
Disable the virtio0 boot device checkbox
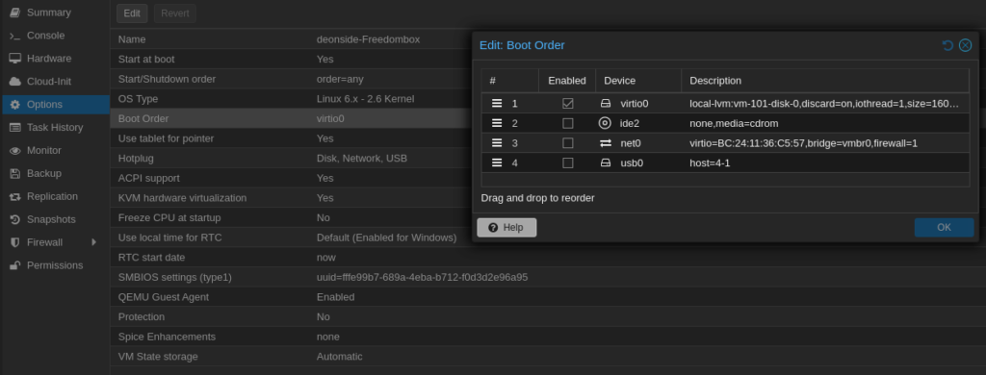568,104
